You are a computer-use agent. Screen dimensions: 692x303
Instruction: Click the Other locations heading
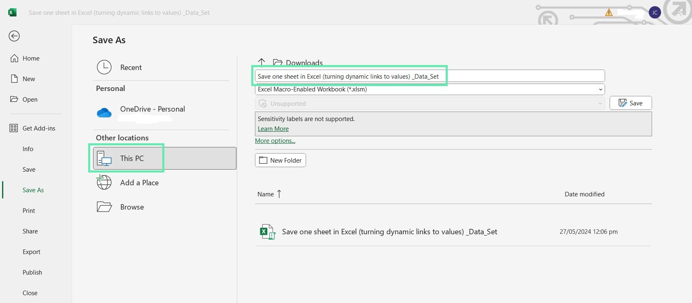pyautogui.click(x=122, y=138)
